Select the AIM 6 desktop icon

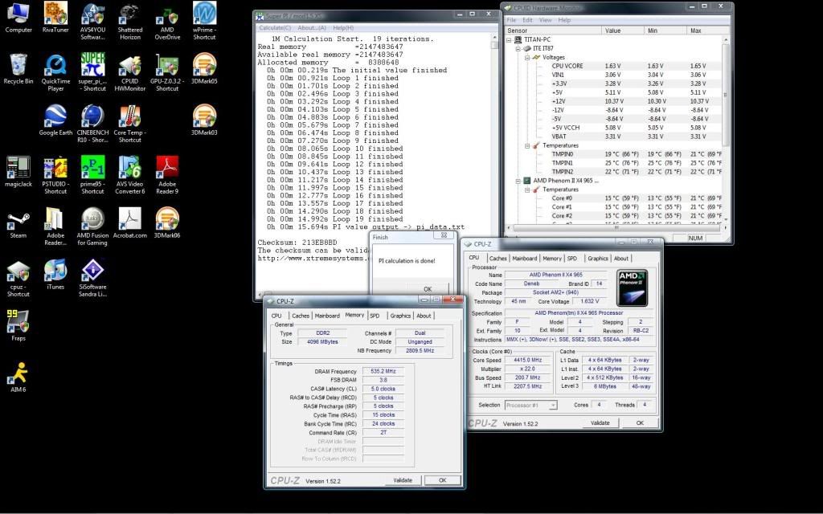point(18,377)
